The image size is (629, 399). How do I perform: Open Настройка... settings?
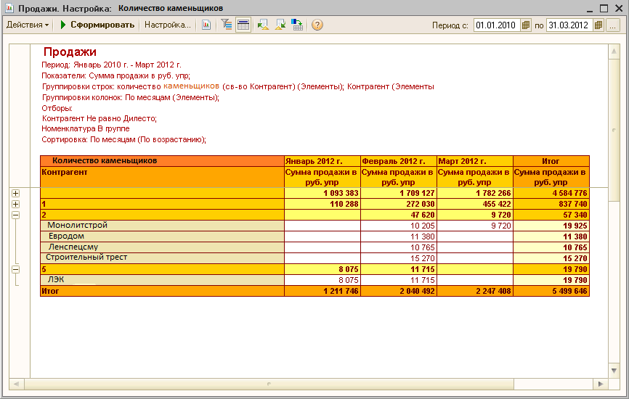(167, 25)
